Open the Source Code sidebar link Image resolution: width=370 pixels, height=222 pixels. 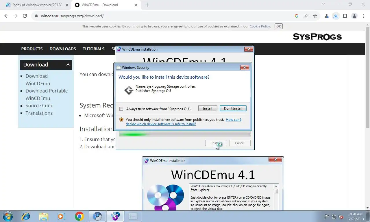click(39, 106)
